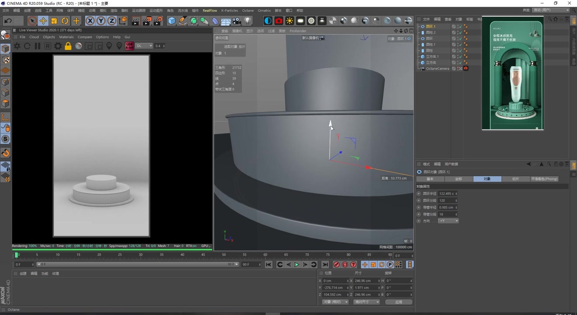577x315 pixels.
Task: Create an Octane Daylight with the sun icon
Action: (x=289, y=21)
